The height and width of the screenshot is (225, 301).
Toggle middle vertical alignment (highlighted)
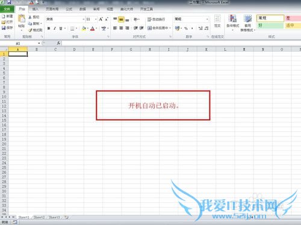coord(121,19)
